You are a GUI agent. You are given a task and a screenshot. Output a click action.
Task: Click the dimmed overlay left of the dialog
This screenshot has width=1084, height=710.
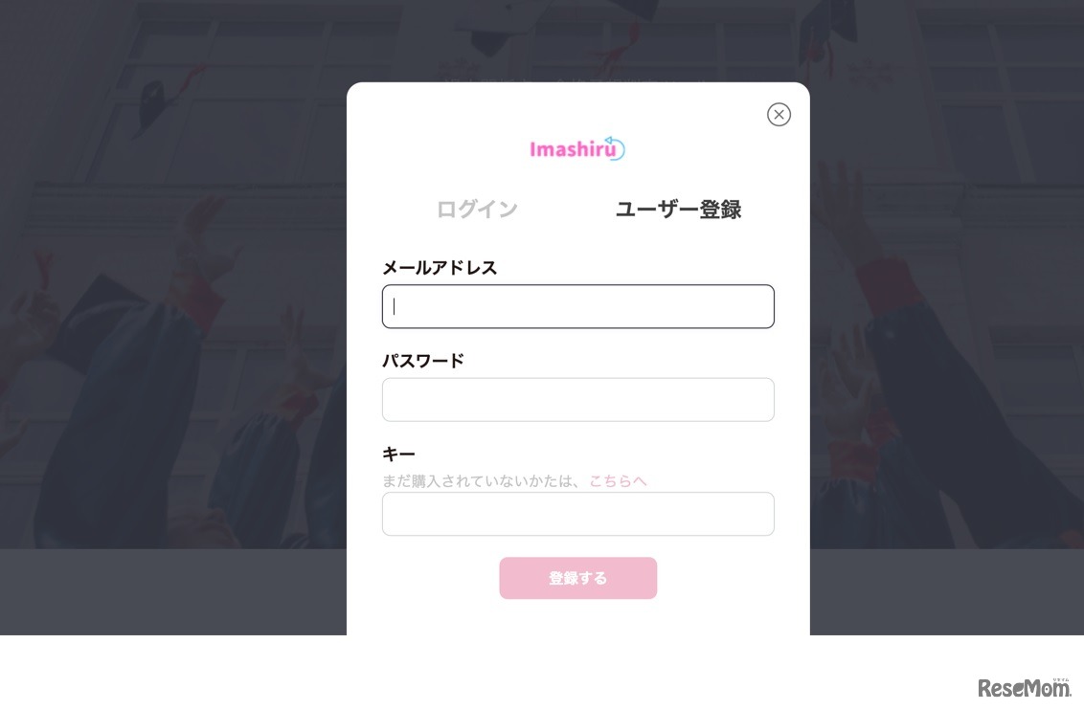coord(172,383)
